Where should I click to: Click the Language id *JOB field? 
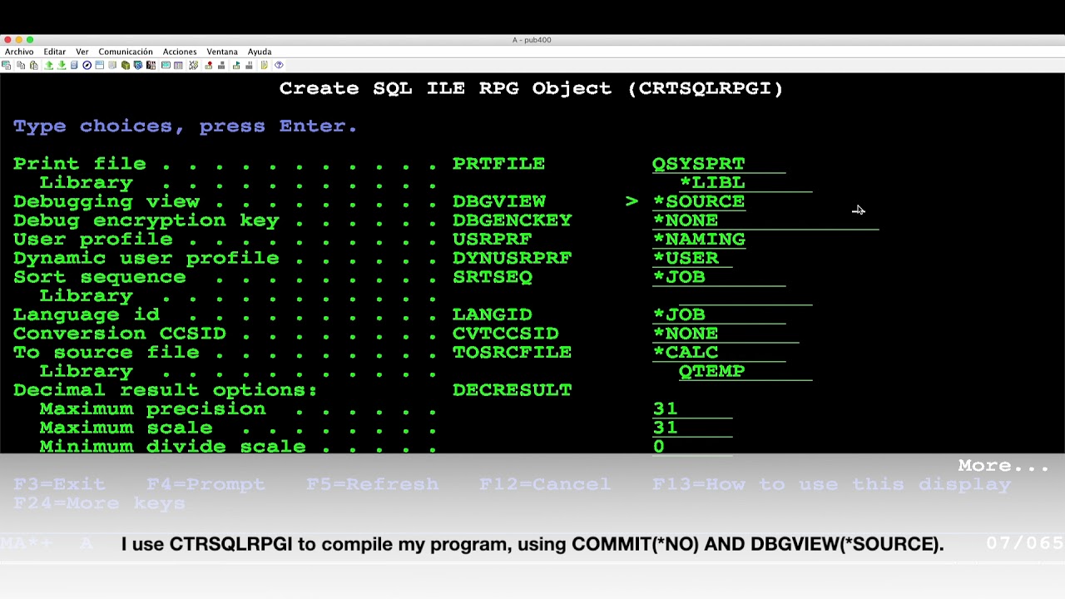click(719, 314)
